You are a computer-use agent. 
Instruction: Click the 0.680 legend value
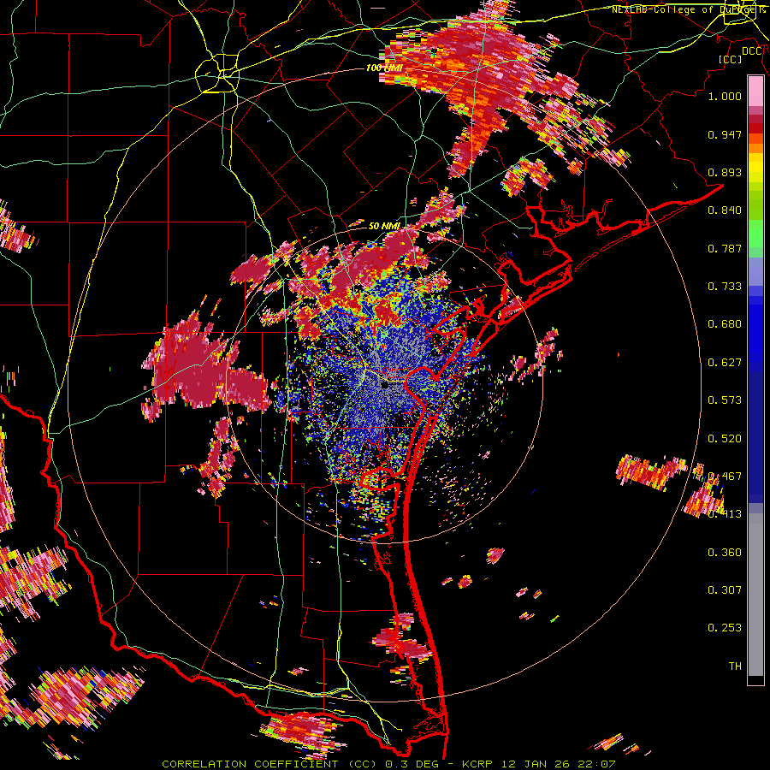[x=725, y=324]
